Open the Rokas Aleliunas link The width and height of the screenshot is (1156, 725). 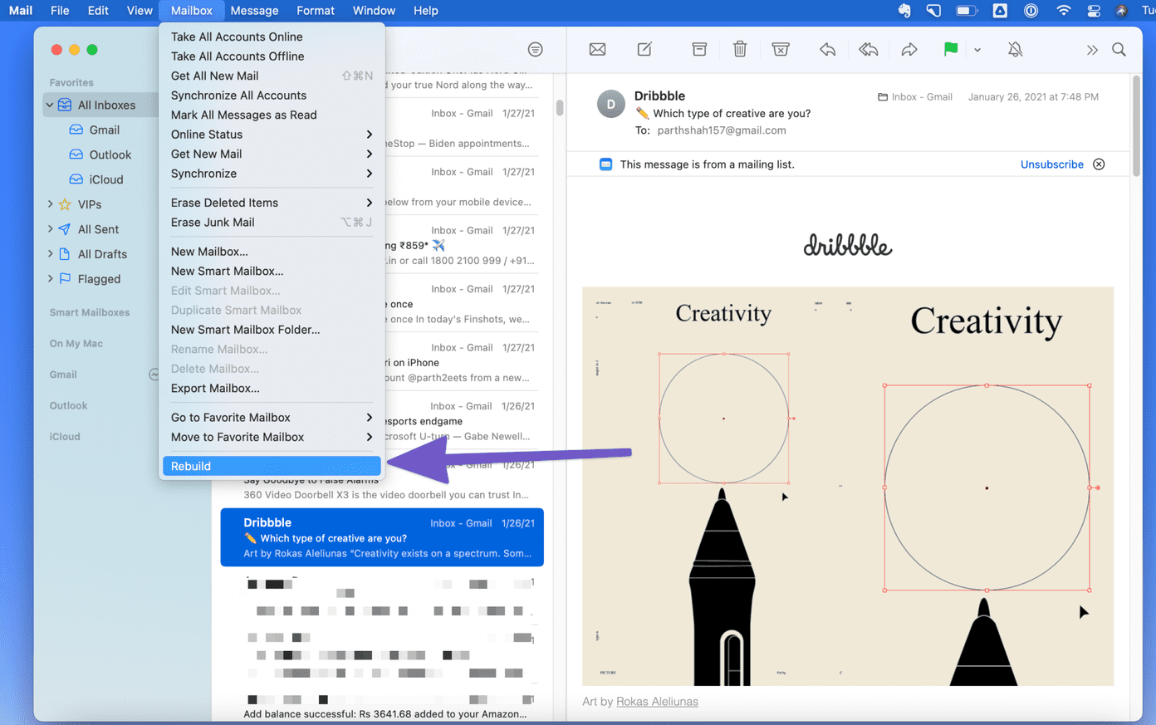tap(657, 702)
